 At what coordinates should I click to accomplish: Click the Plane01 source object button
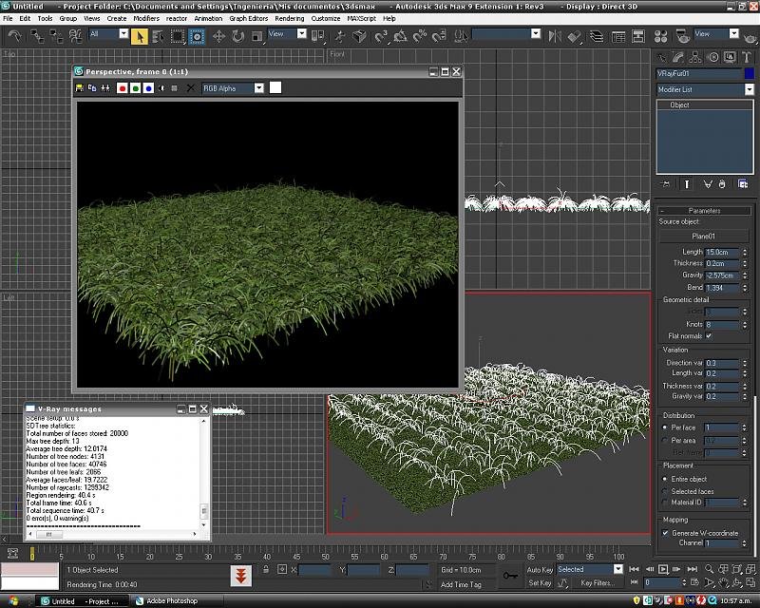click(703, 236)
